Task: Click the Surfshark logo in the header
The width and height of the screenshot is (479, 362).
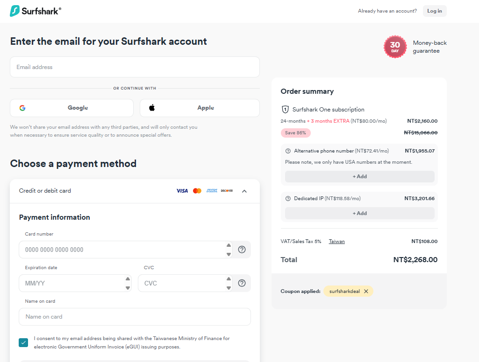Action: pyautogui.click(x=36, y=11)
